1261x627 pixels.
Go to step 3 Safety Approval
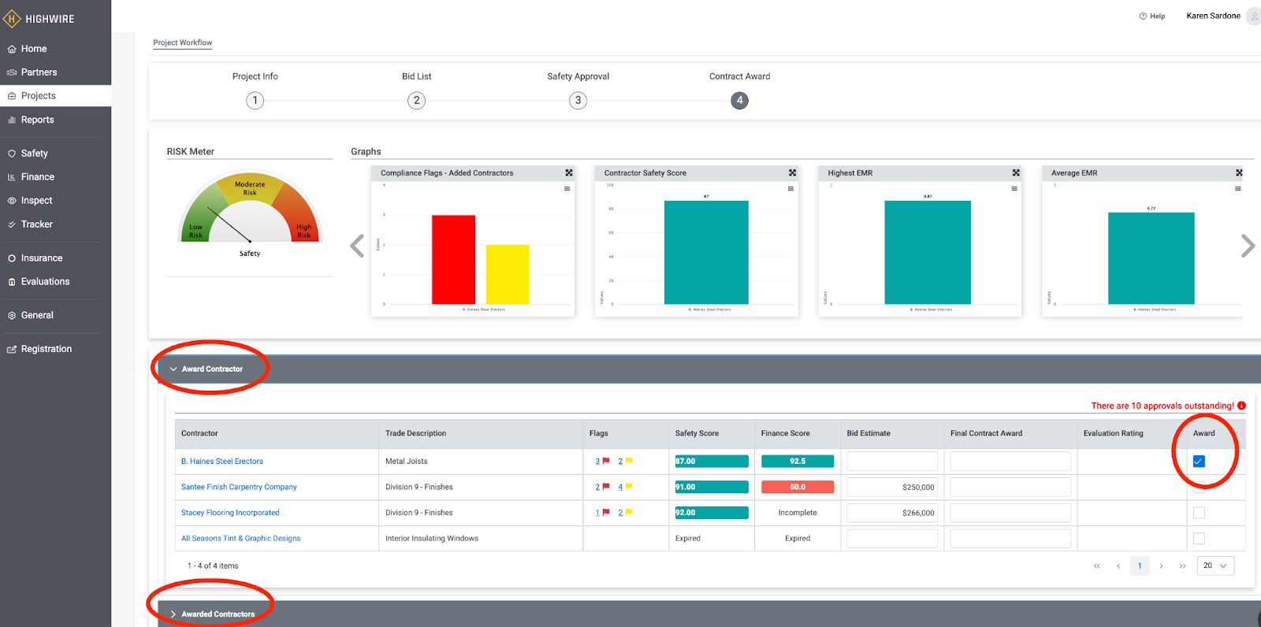tap(578, 100)
